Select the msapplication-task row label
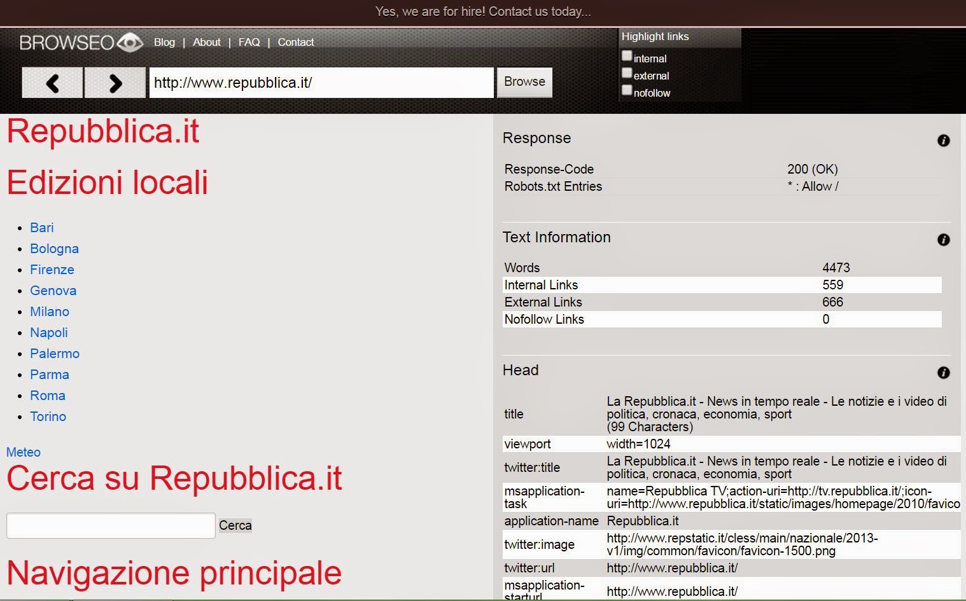The image size is (966, 601). [x=544, y=497]
